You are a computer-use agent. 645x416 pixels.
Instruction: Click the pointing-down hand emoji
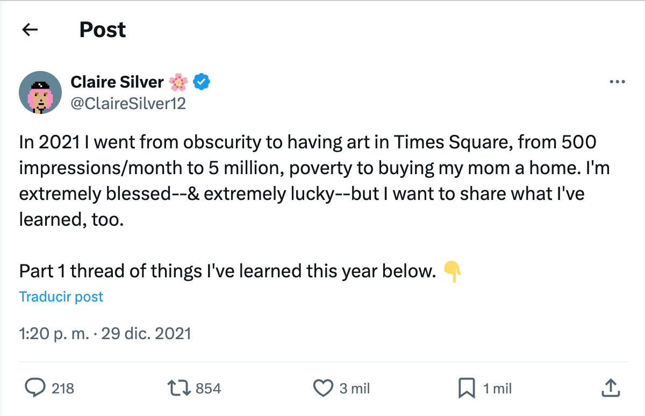click(x=453, y=272)
